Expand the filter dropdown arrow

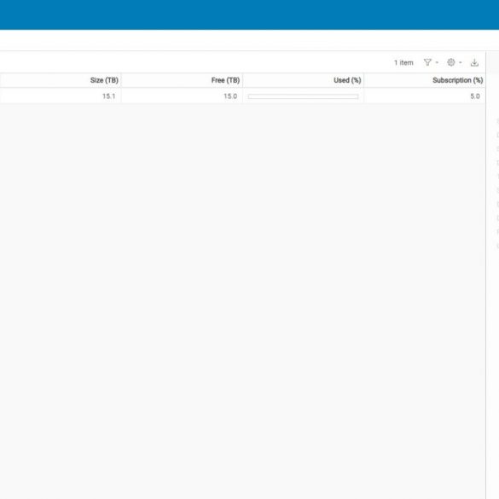pyautogui.click(x=437, y=62)
